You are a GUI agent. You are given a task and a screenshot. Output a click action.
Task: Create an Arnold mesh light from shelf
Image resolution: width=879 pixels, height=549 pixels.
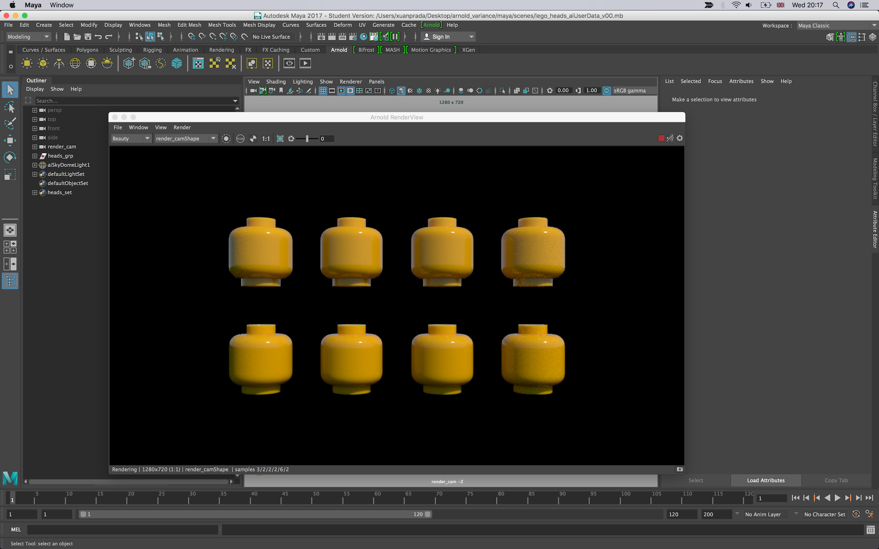43,63
